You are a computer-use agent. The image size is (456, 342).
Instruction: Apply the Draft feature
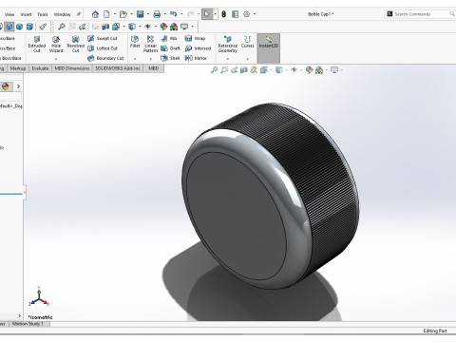coord(171,48)
